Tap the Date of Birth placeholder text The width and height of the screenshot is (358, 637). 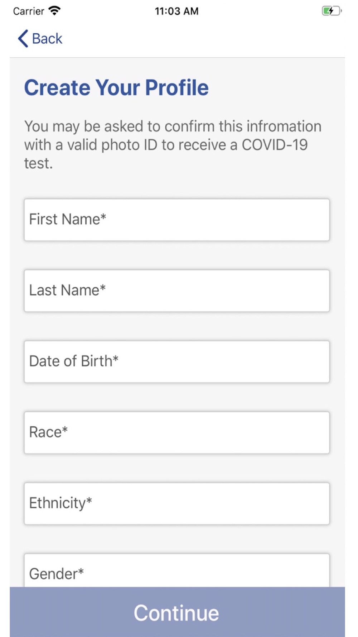pyautogui.click(x=74, y=361)
